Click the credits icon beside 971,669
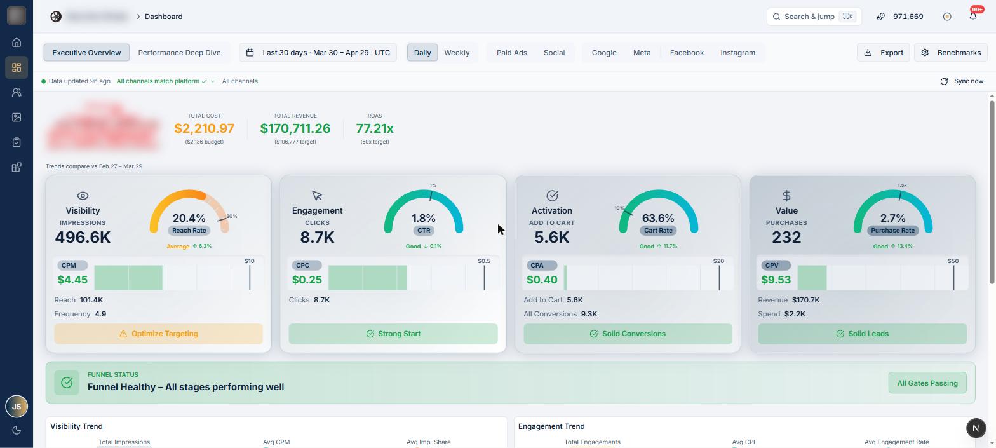The height and width of the screenshot is (448, 996). click(880, 17)
